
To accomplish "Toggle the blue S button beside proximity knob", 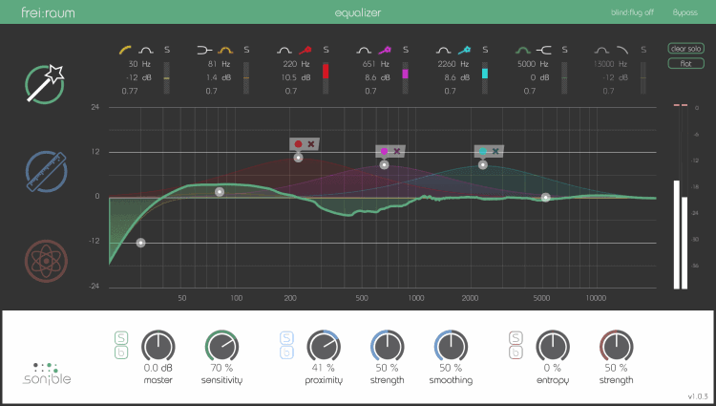I will (x=286, y=338).
